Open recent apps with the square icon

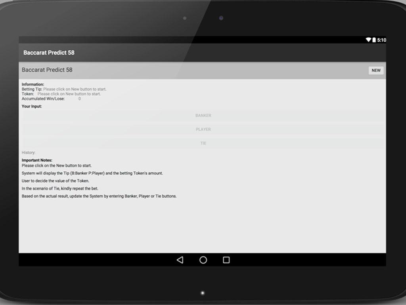coord(226,260)
